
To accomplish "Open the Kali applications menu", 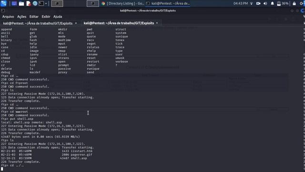I will tap(4, 3).
